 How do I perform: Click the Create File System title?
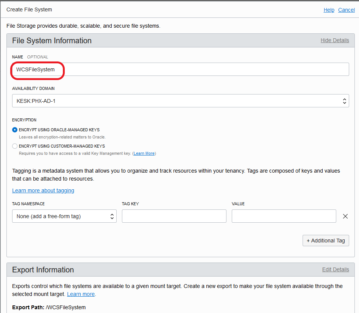29,9
